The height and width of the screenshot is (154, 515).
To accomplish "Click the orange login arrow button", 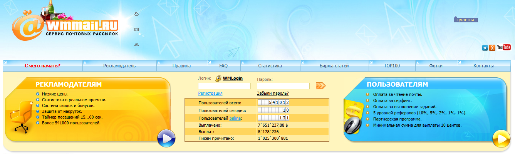I will (320, 86).
